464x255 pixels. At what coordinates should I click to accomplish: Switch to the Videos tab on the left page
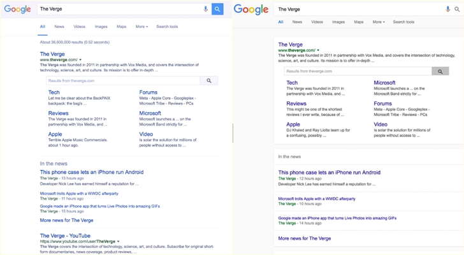(79, 27)
